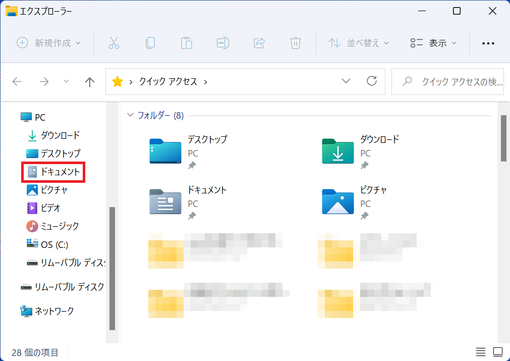The width and height of the screenshot is (510, 361).
Task: Collapse the フォルダー (8) group
Action: pos(130,115)
